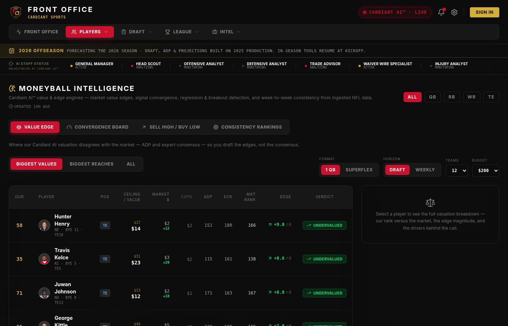Click the Trade Advisor status dot

306,66
